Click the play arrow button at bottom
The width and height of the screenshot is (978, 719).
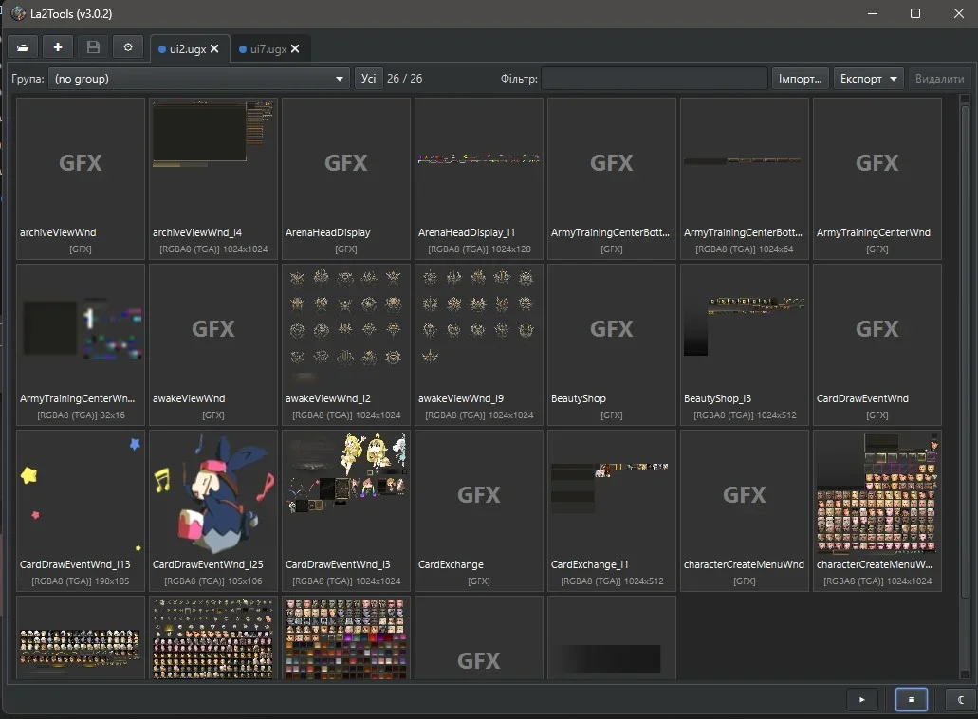862,700
